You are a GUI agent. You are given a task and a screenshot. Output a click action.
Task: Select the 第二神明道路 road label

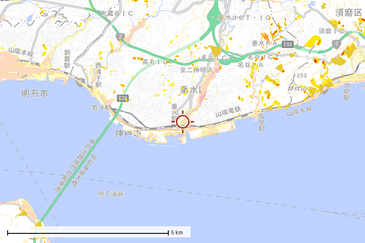[x=200, y=70]
